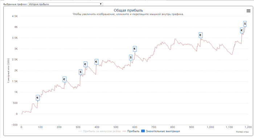The image size is (254, 138).
Task: Open the chart hamburger context menu
Action: click(x=248, y=11)
